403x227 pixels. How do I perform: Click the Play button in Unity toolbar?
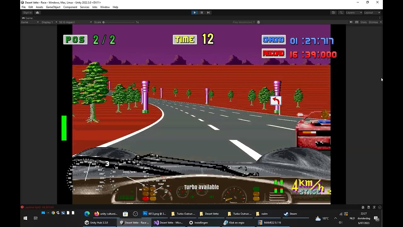click(x=195, y=13)
